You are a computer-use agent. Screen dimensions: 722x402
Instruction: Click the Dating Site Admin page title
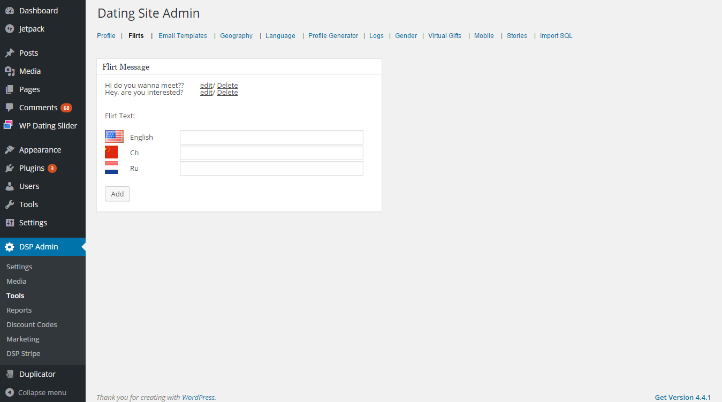tap(149, 13)
